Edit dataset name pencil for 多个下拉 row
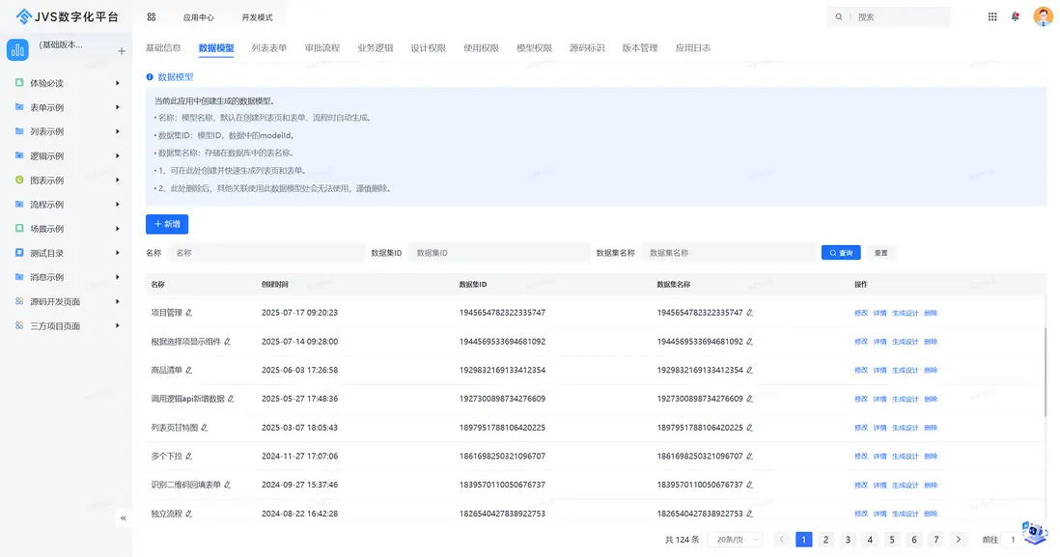The image size is (1060, 557). pos(749,457)
